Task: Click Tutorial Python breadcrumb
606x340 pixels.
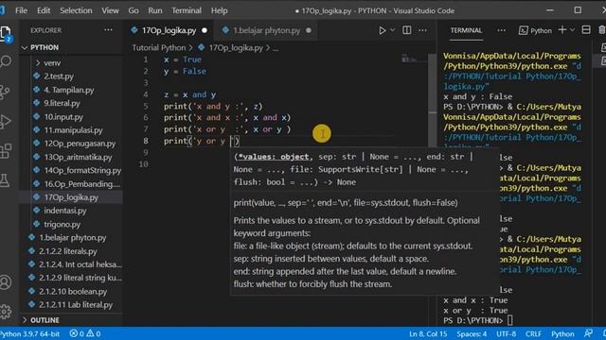Action: click(159, 48)
